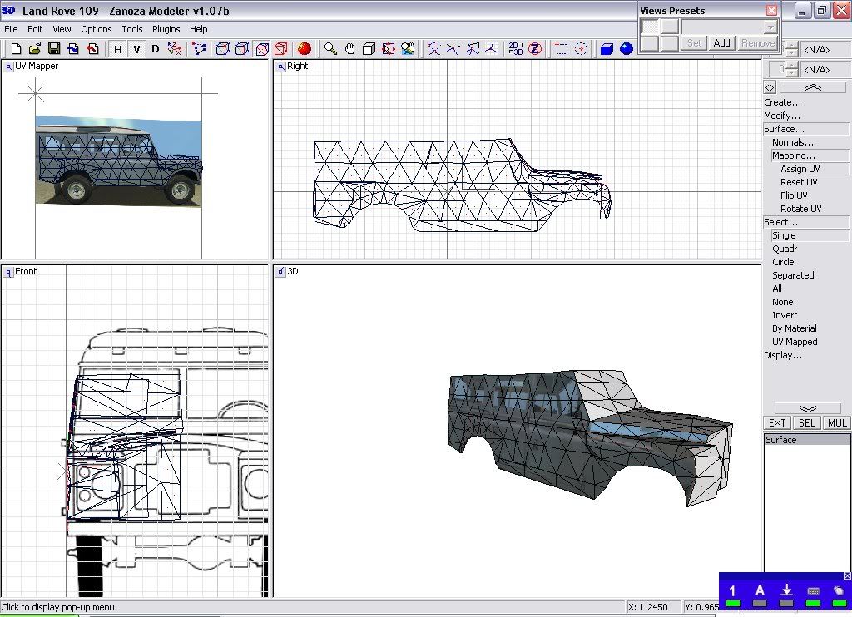Screen dimensions: 852x617
Task: Select the magnifying glass zoom tool
Action: click(330, 49)
